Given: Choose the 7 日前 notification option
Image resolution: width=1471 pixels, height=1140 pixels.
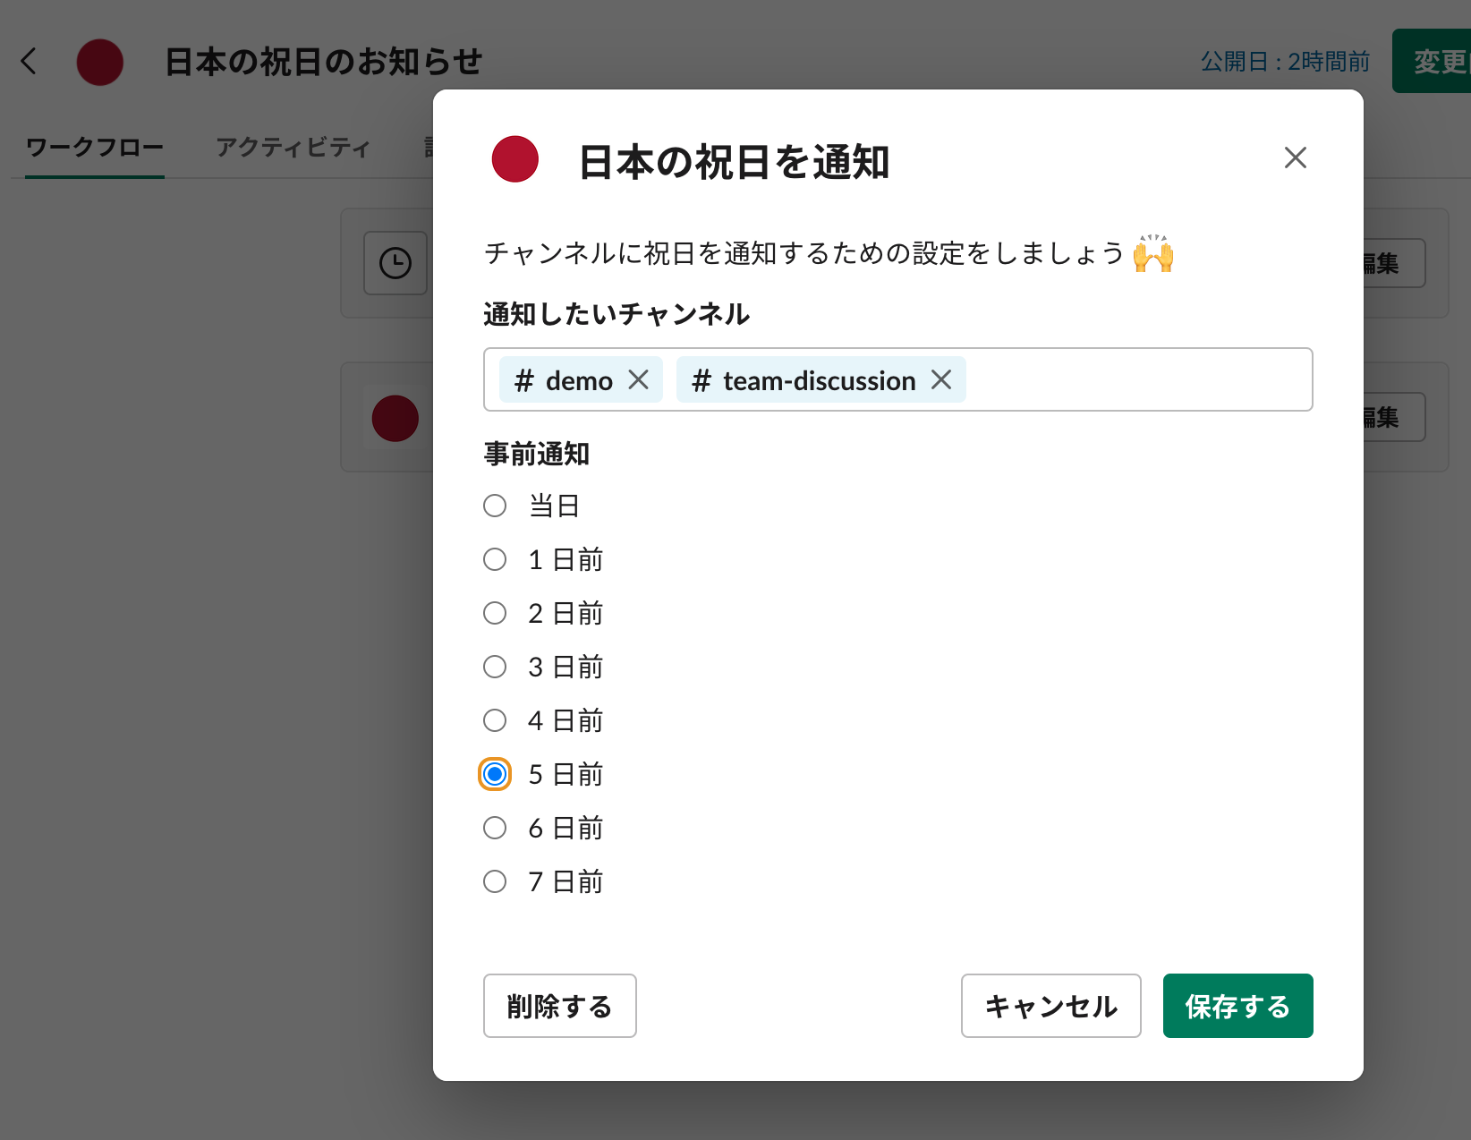Looking at the screenshot, I should [495, 881].
